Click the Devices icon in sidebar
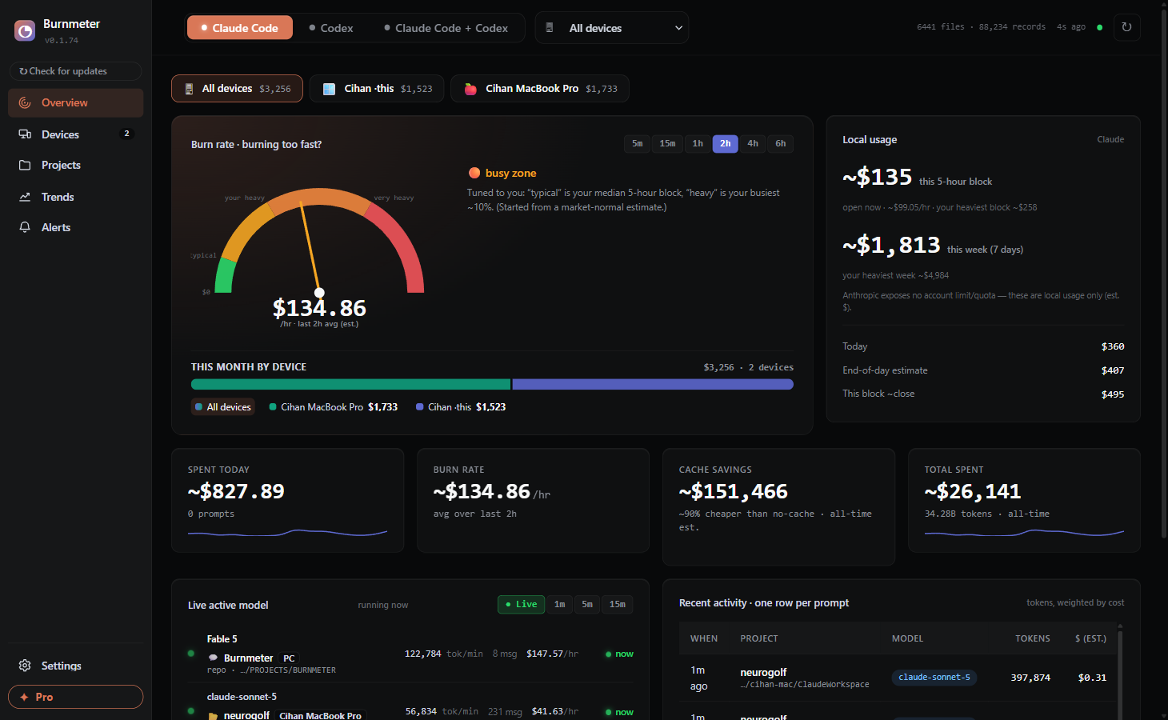Viewport: 1168px width, 720px height. pos(25,134)
